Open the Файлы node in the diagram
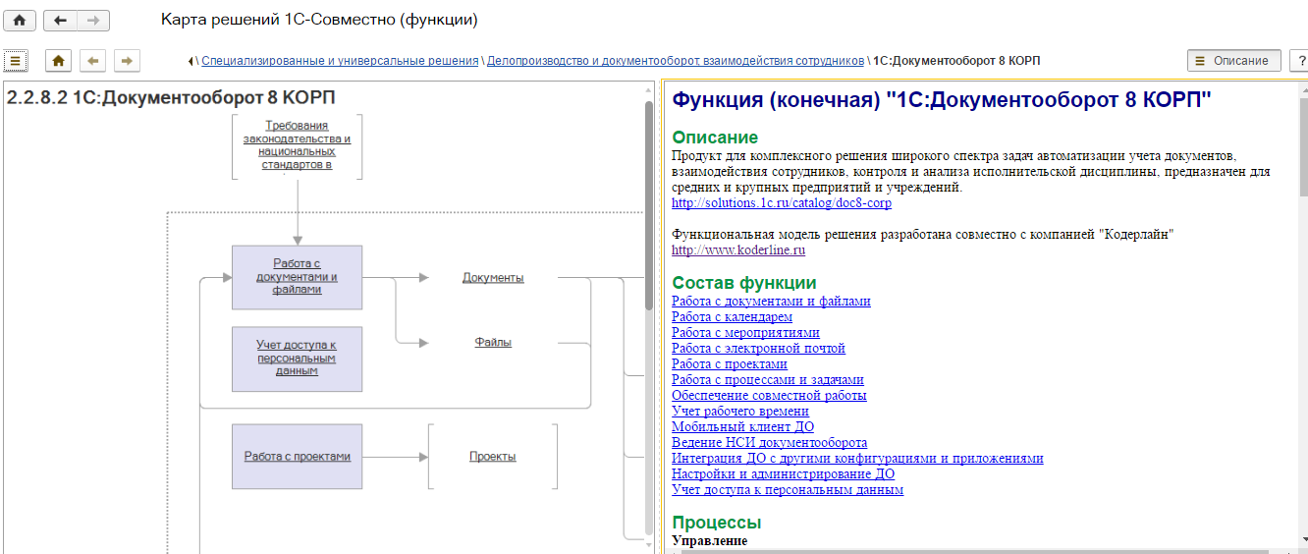The image size is (1308, 554). pos(493,343)
